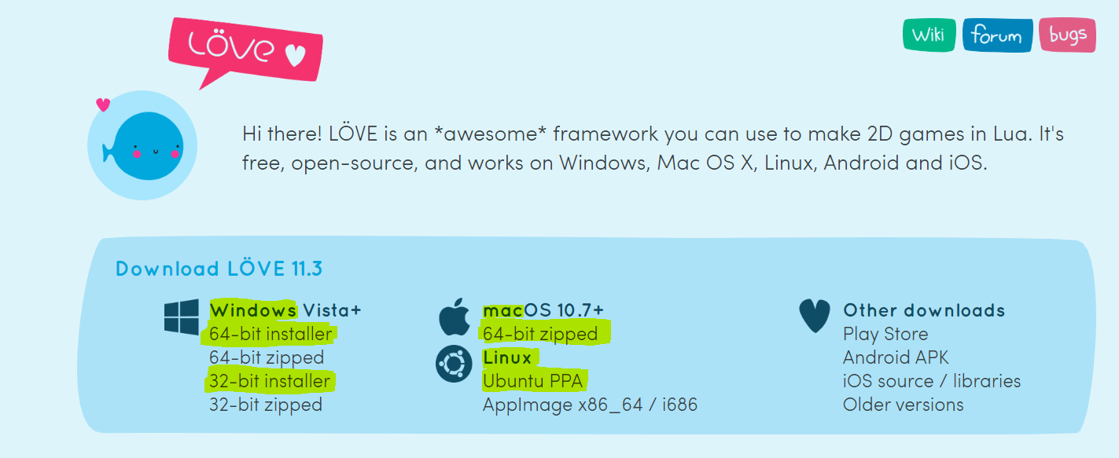Image resolution: width=1119 pixels, height=458 pixels.
Task: Click the pink LÖVE speech bubble logo
Action: coord(245,52)
